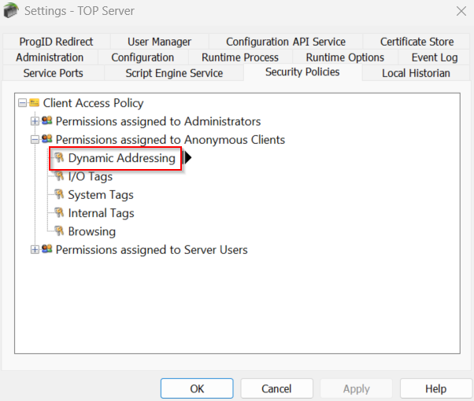
Task: Collapse the Client Access Policy root node
Action: [22, 103]
